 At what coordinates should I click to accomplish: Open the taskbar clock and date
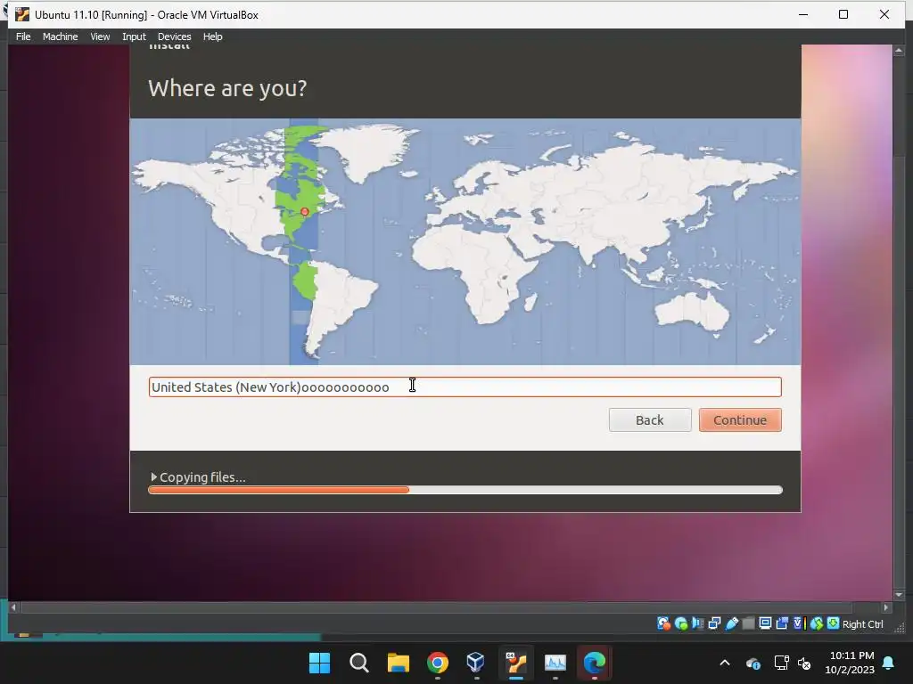click(850, 663)
